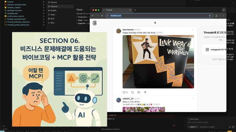Close the Threads browser tab
Screen dimensions: 236x132
(x=130, y=10)
